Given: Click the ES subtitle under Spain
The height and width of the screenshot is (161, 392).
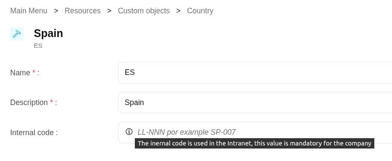Looking at the screenshot, I should pos(38,46).
